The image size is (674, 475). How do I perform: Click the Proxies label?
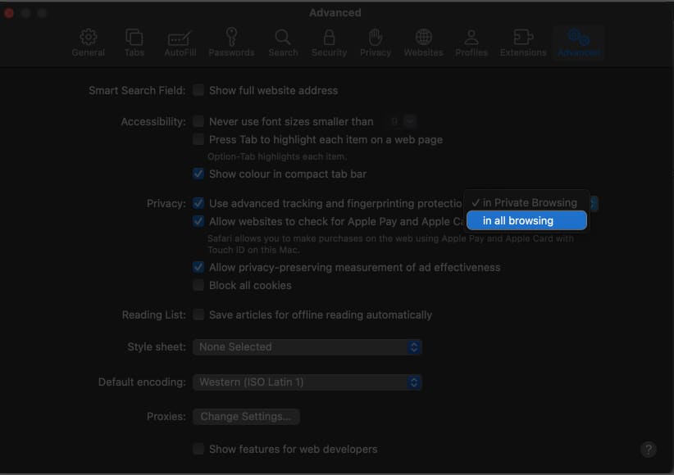(x=166, y=417)
